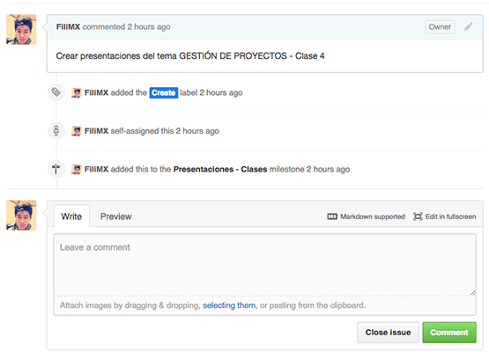This screenshot has width=489, height=352.
Task: Click small avatar in self-assigned event row
Action: click(x=77, y=131)
